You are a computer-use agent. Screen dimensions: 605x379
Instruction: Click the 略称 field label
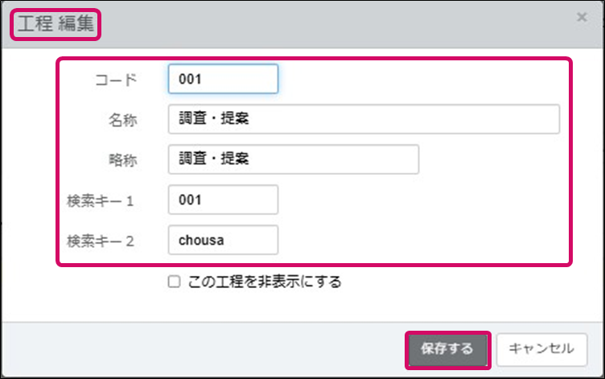123,160
